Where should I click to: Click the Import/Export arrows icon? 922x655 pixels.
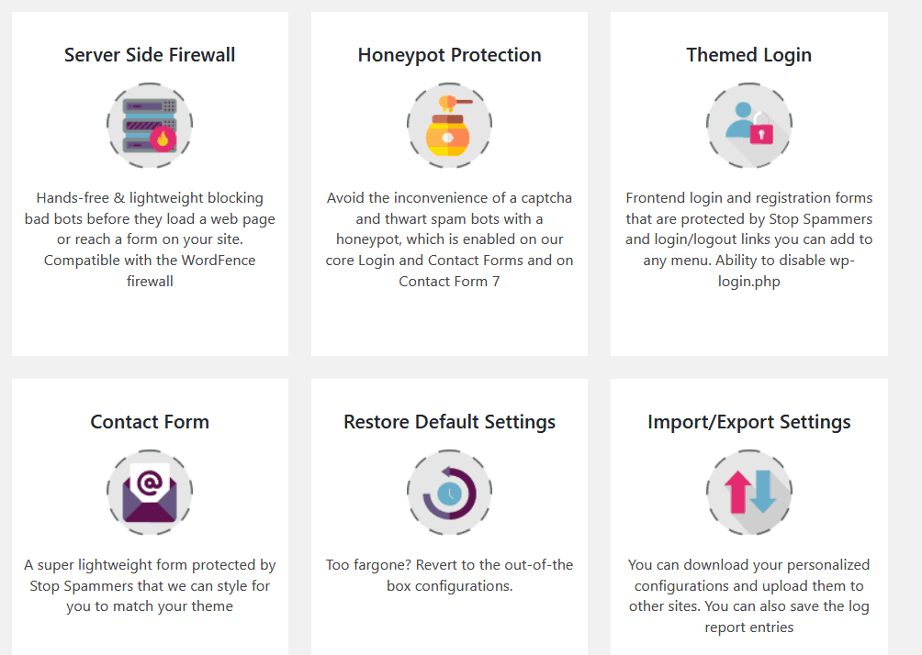(748, 493)
